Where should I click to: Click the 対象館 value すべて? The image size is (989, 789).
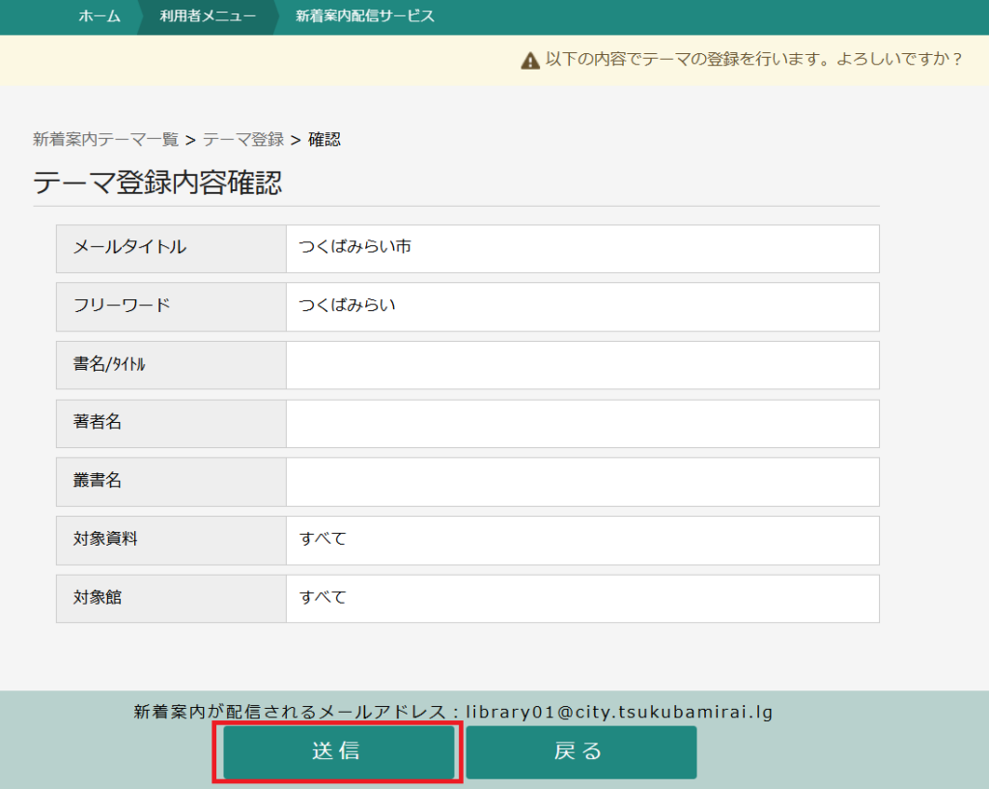(x=323, y=598)
